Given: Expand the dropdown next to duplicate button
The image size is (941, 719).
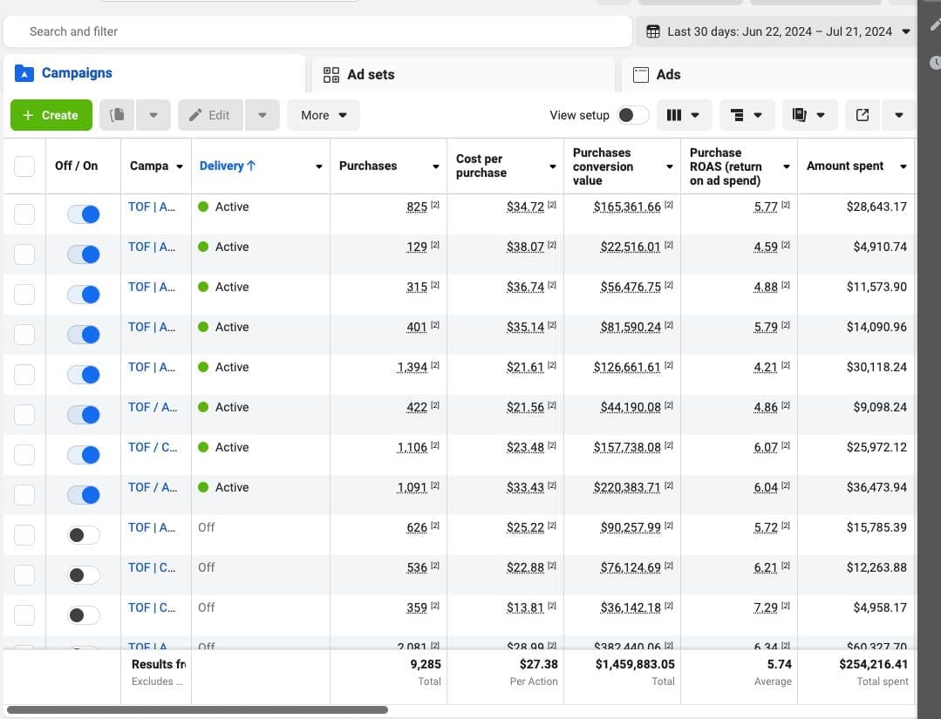Looking at the screenshot, I should [153, 114].
